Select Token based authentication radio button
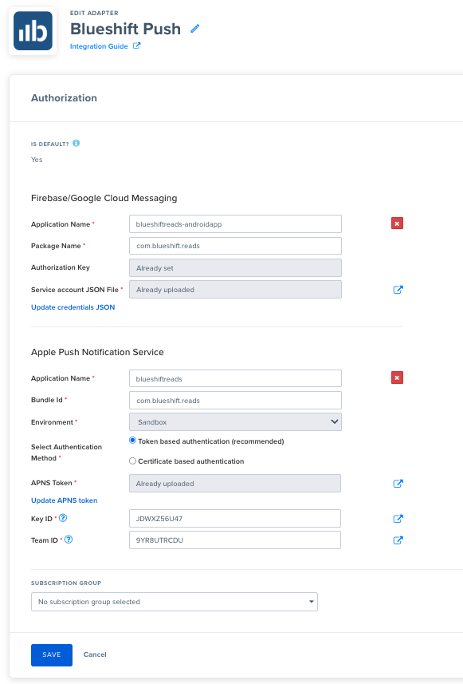The image size is (463, 684). point(132,441)
